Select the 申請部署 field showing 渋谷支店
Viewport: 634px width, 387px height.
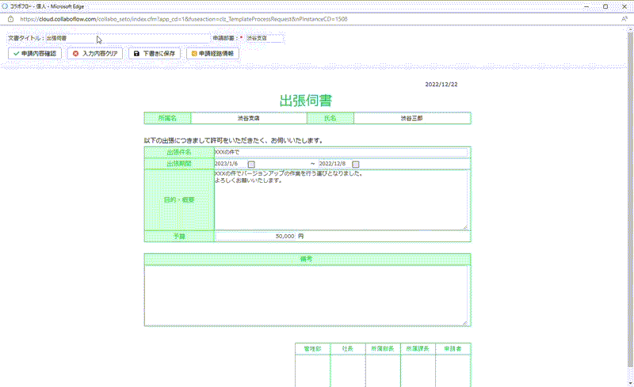coord(264,38)
